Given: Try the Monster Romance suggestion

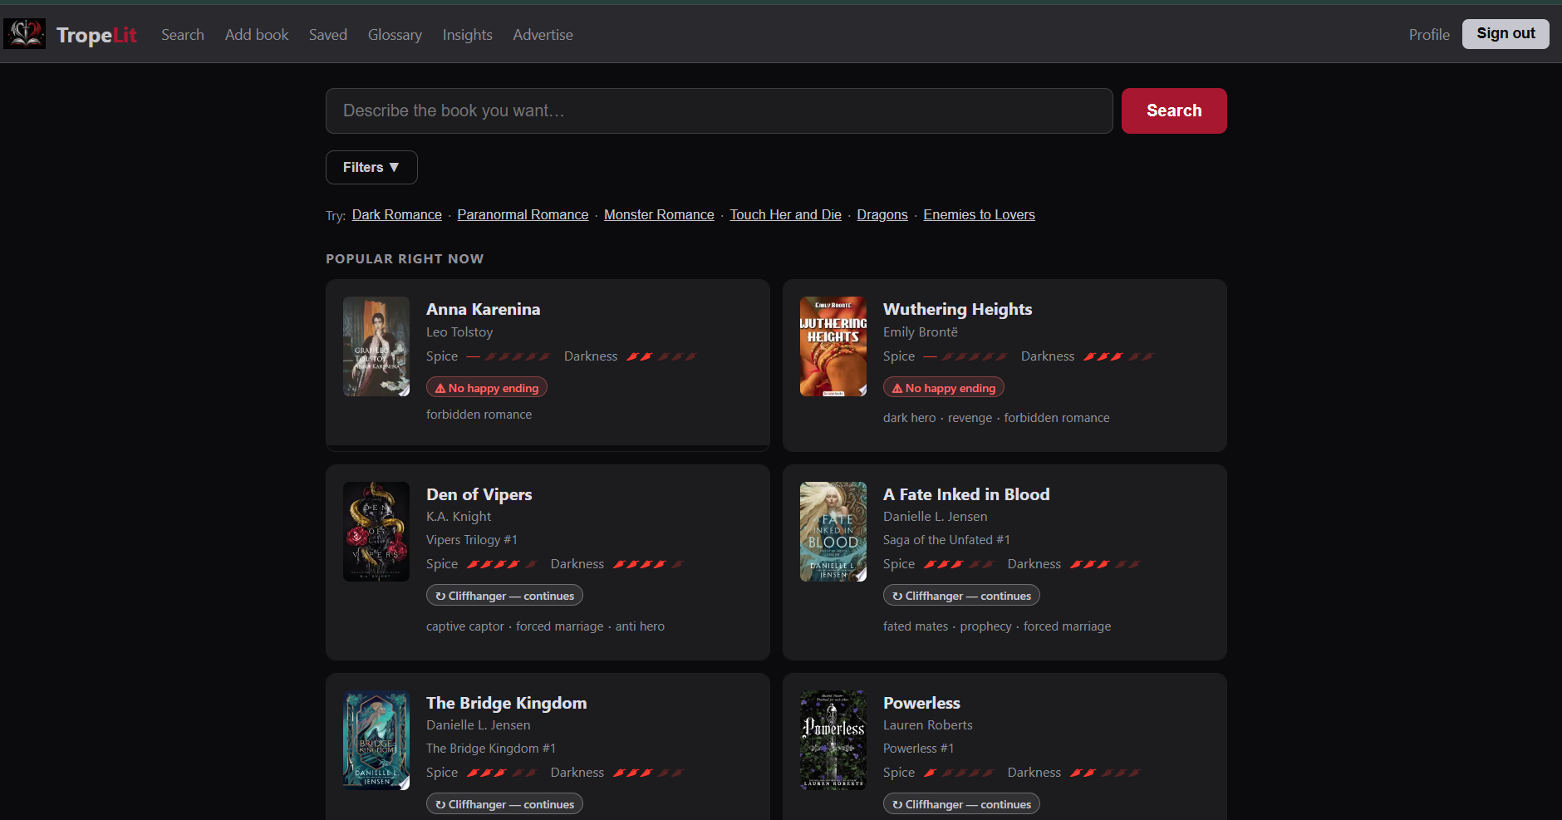Looking at the screenshot, I should 659,214.
